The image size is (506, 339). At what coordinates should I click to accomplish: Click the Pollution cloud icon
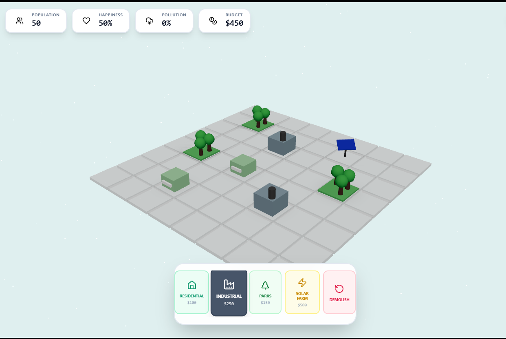[150, 21]
